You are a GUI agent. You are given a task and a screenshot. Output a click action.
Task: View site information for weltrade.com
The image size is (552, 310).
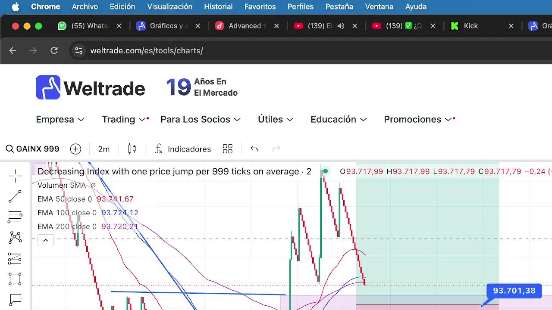click(79, 51)
